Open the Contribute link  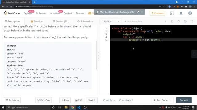126,100
